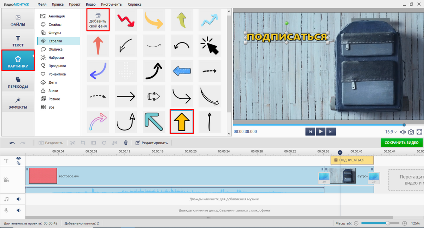Click the Редактировать button
This screenshot has width=424, height=228.
click(x=152, y=143)
